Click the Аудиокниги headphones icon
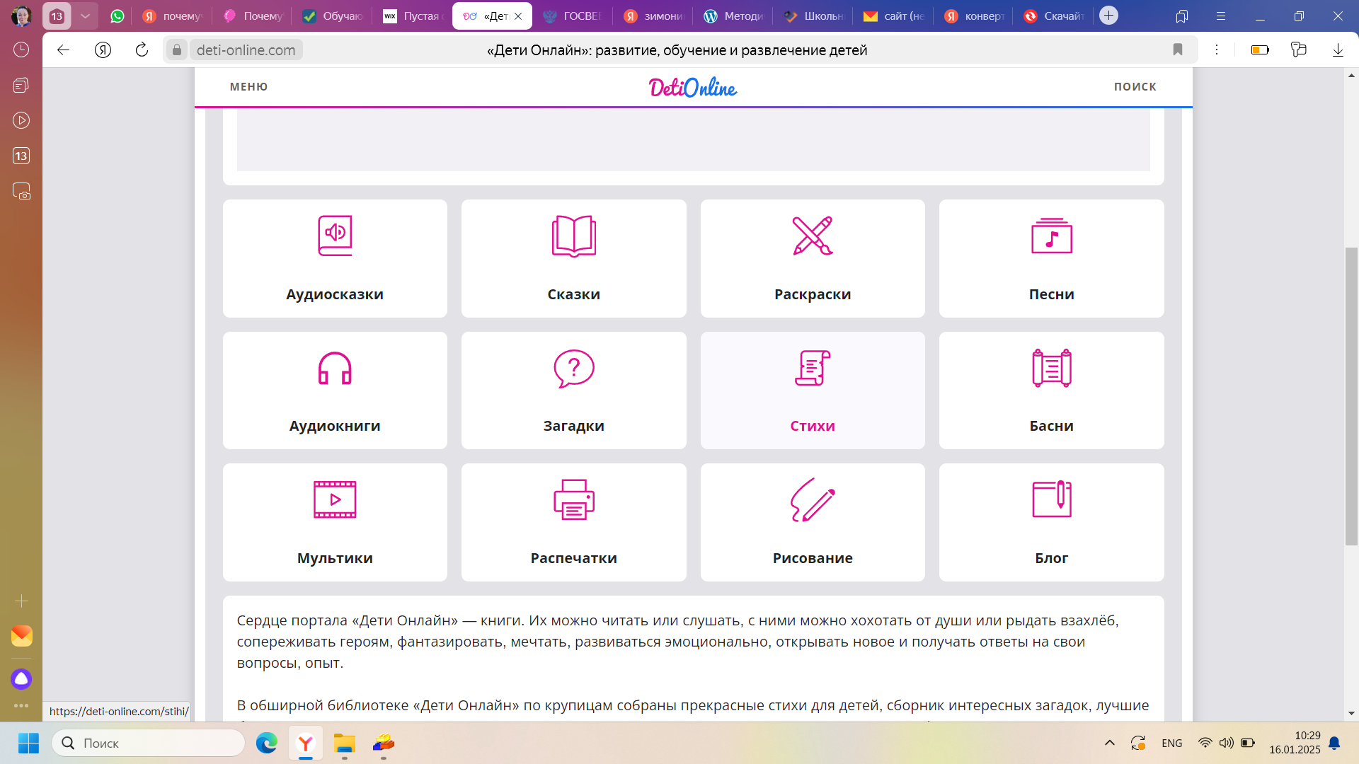The width and height of the screenshot is (1359, 764). click(335, 369)
